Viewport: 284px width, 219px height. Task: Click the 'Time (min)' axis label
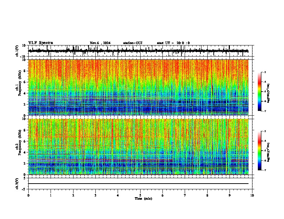click(x=143, y=199)
